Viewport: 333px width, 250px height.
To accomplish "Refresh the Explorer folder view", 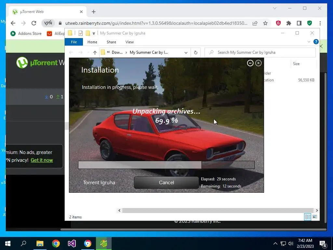I will [x=195, y=52].
